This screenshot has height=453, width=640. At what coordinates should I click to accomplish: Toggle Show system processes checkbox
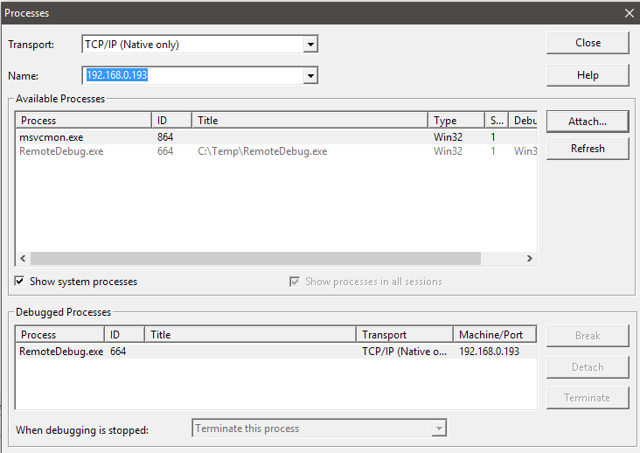point(20,282)
